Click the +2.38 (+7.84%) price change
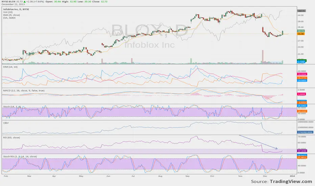Screen dimensions: 315x186 pos(35,1)
